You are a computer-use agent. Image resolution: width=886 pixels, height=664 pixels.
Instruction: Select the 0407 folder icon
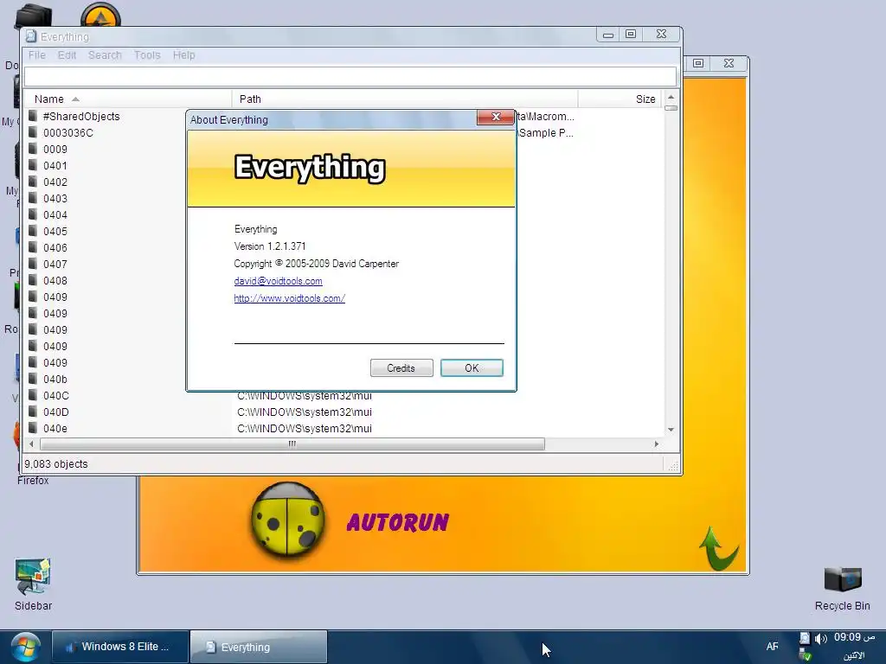tap(33, 264)
